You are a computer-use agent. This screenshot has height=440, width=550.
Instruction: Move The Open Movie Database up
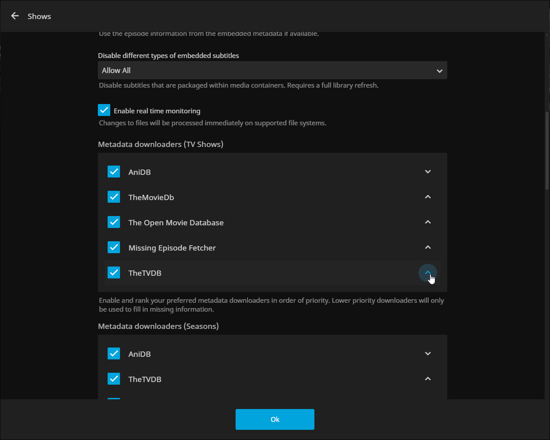tap(427, 222)
